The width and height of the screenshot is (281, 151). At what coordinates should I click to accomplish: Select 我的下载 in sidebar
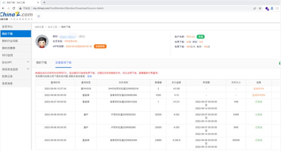(15, 34)
